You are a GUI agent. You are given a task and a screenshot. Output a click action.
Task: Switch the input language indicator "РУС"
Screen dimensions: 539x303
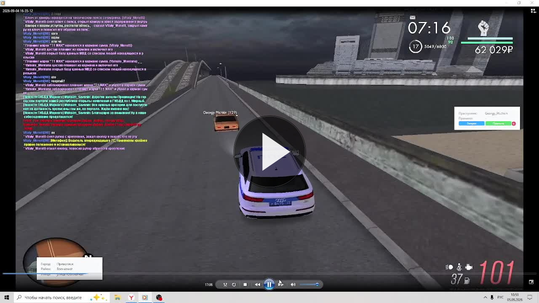(501, 298)
